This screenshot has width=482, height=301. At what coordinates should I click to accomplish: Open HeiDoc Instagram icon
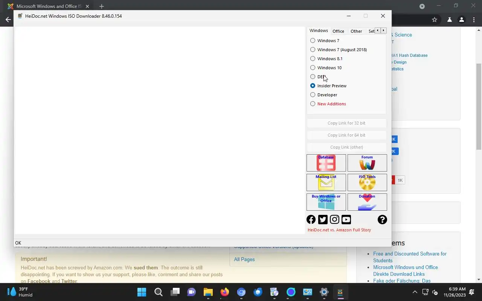click(x=334, y=219)
